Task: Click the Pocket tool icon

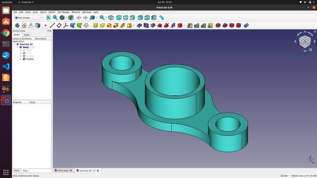Action: (139, 25)
